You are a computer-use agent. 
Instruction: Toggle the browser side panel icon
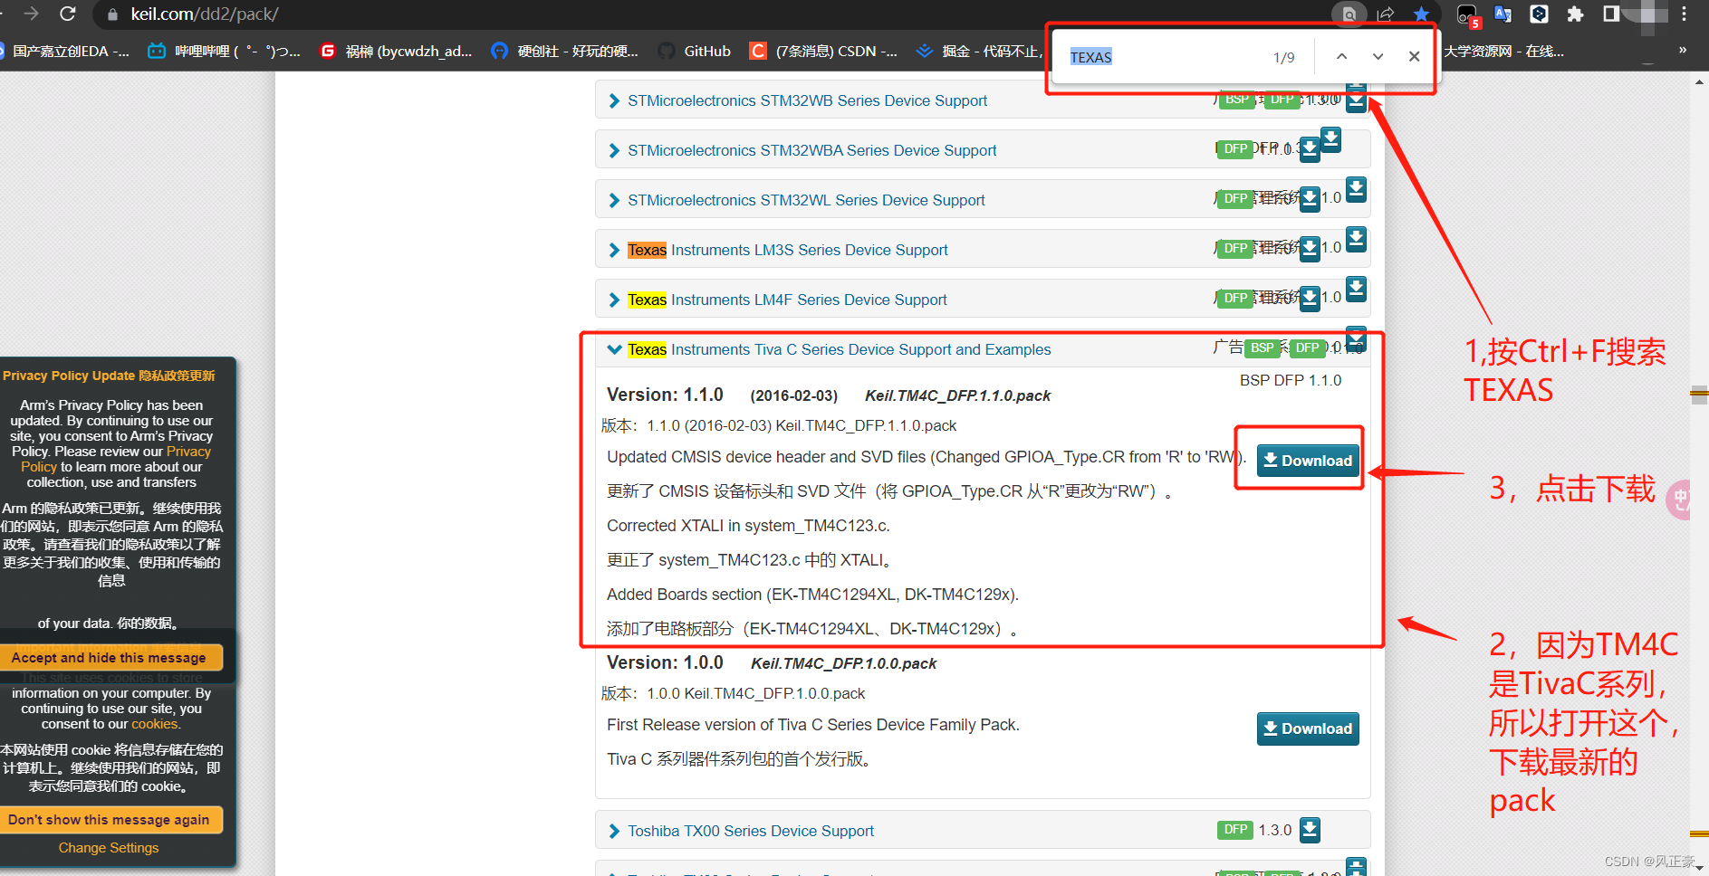[1610, 14]
